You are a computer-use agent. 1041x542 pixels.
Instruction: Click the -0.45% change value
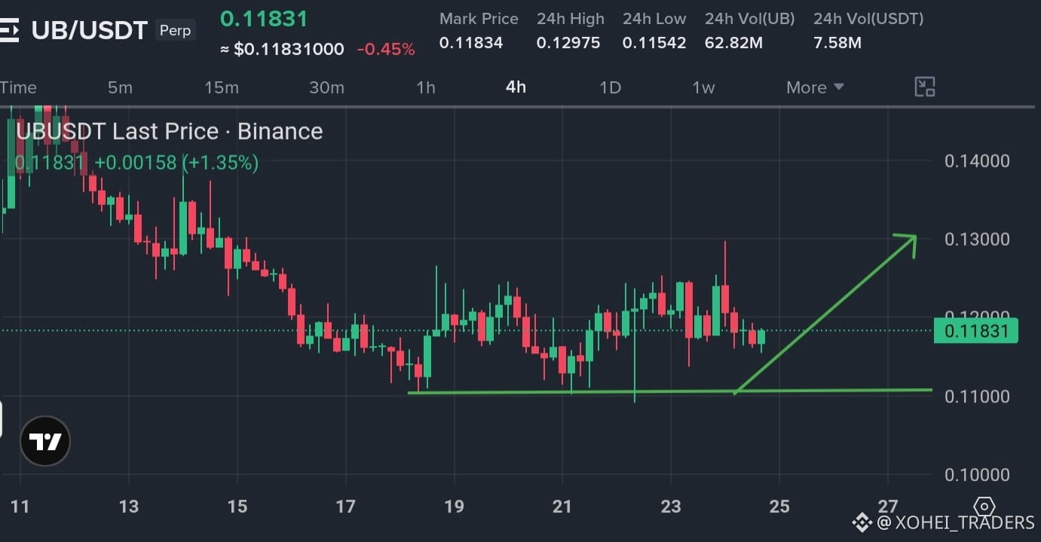[386, 50]
